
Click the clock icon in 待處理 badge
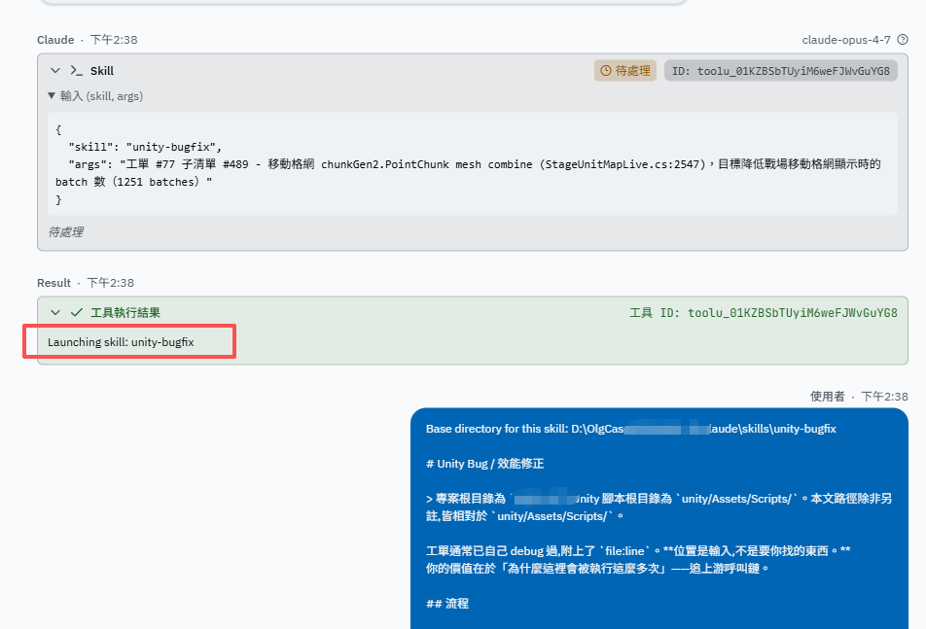pyautogui.click(x=606, y=71)
